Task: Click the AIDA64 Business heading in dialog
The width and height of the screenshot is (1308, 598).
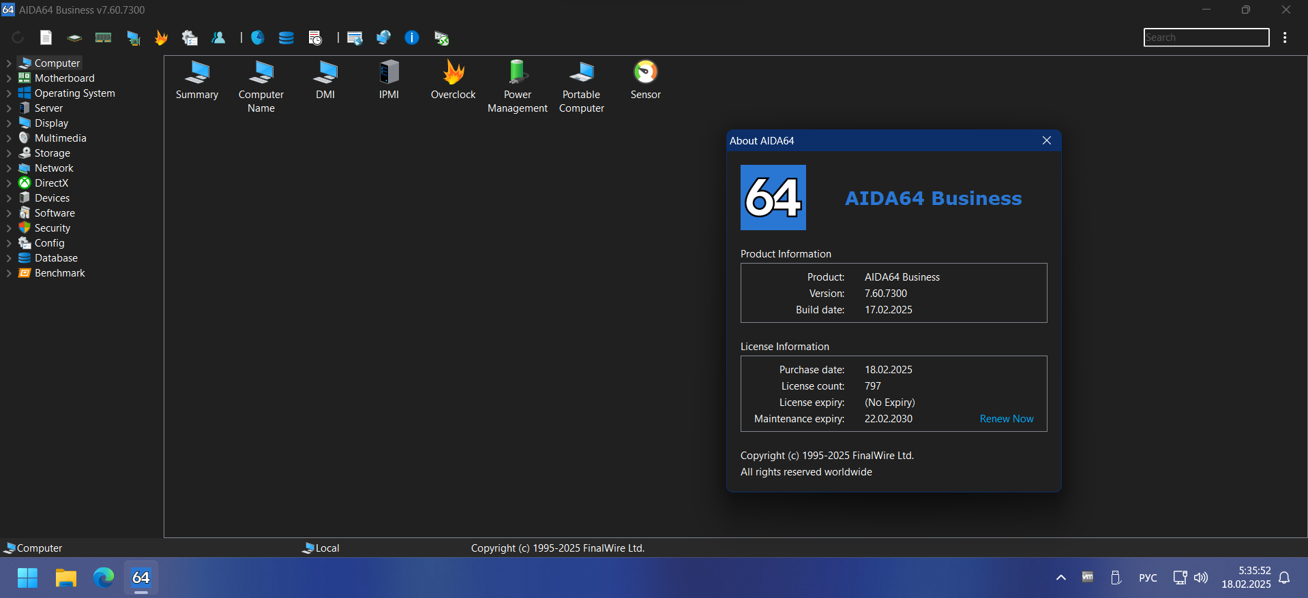Action: 934,198
